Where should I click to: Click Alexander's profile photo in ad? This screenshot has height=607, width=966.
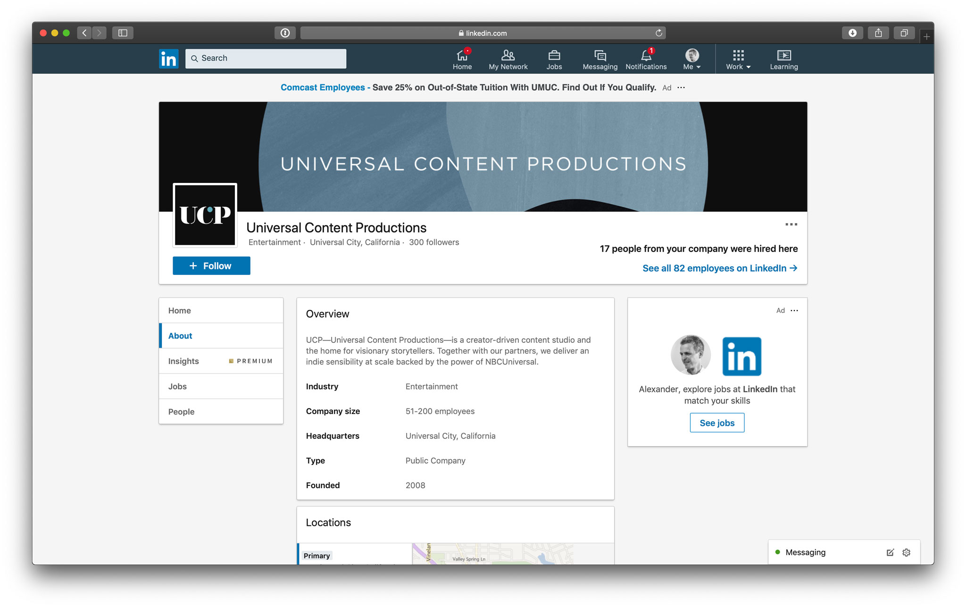[691, 355]
